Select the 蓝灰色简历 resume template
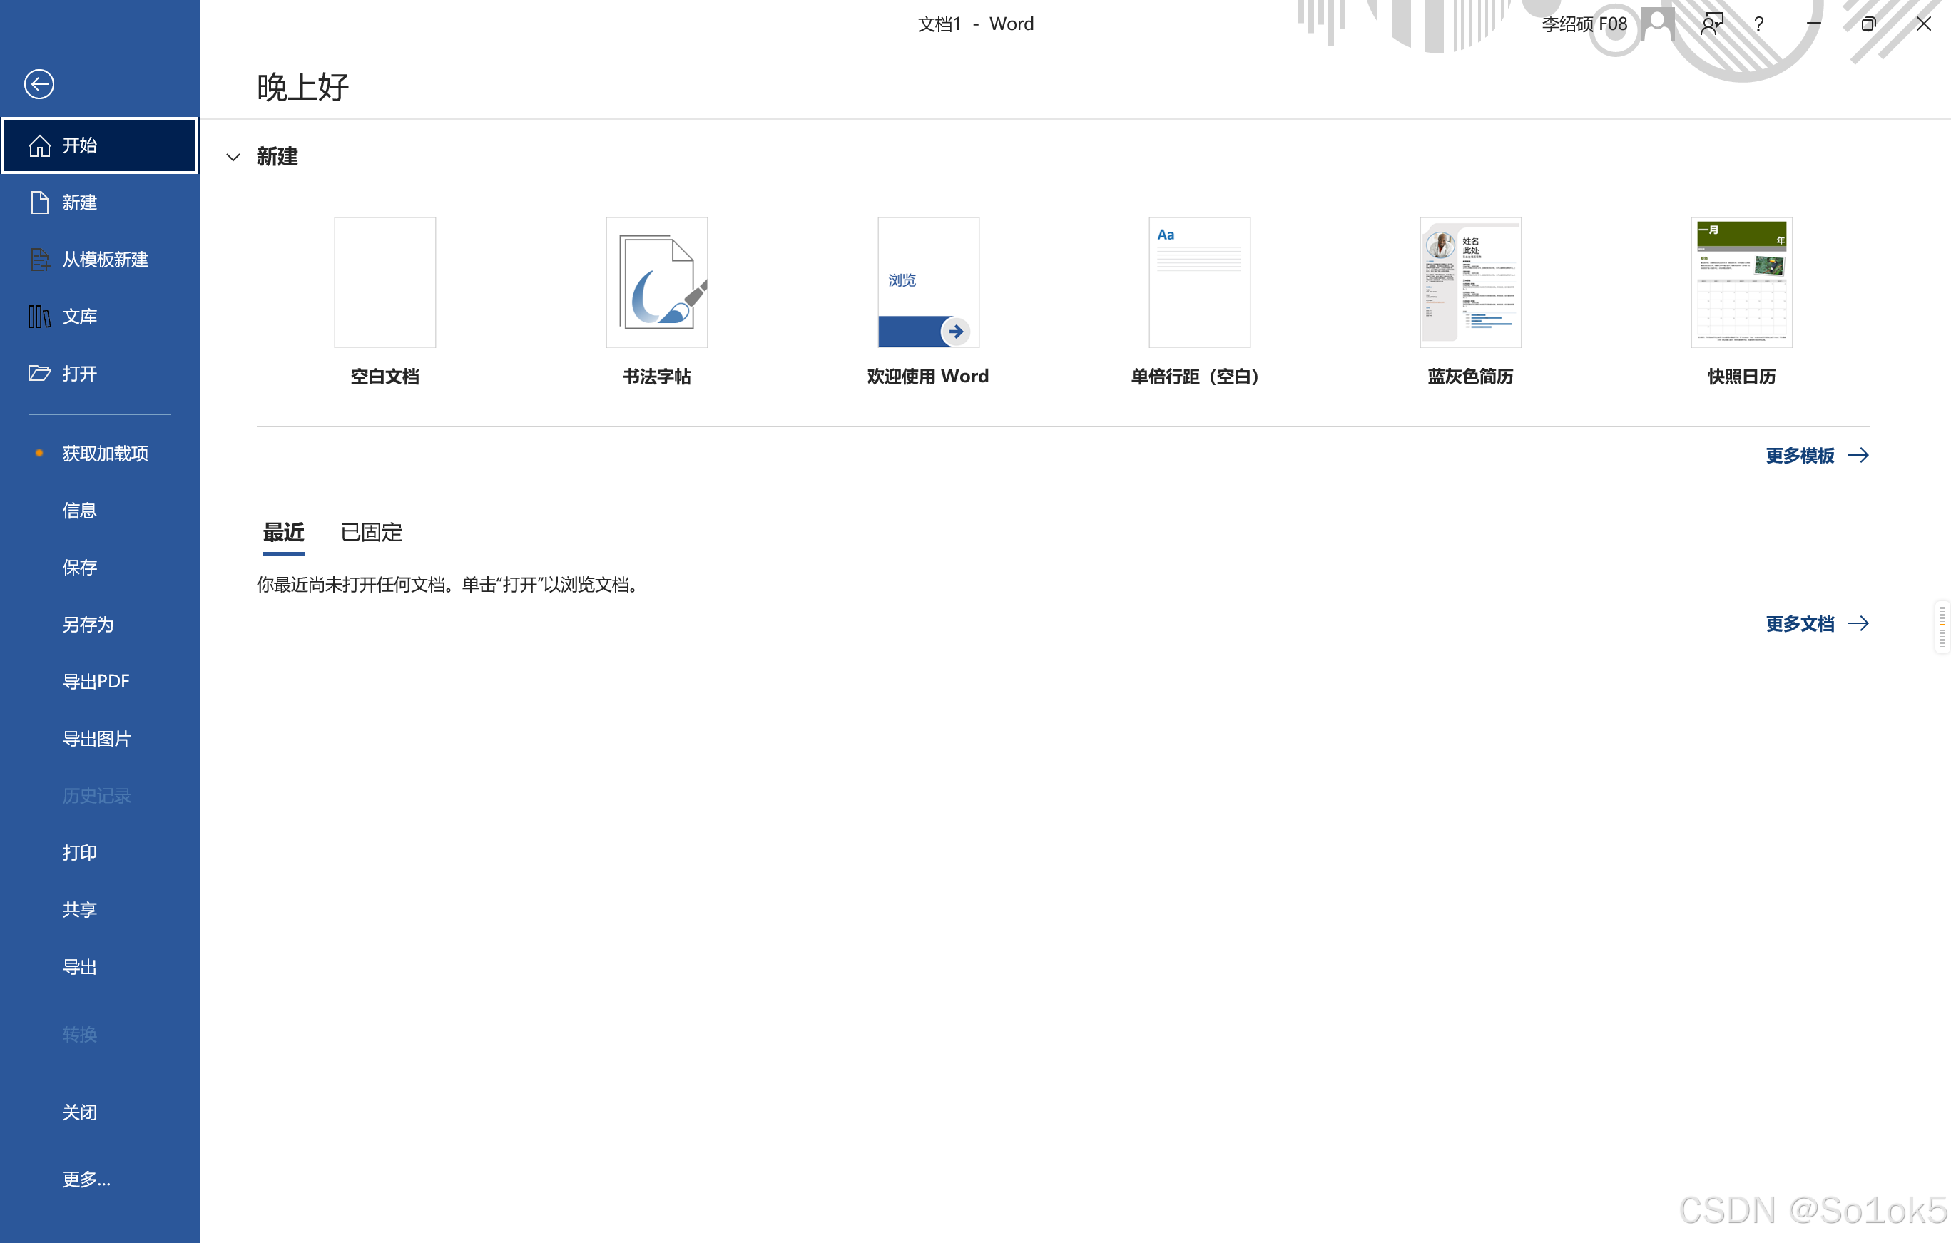 pyautogui.click(x=1469, y=282)
